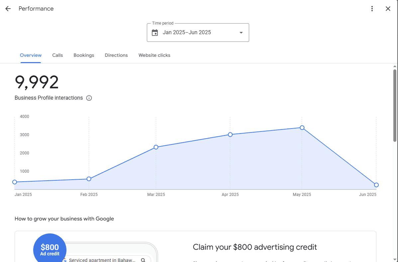Click the calendar icon in Time period

point(155,33)
